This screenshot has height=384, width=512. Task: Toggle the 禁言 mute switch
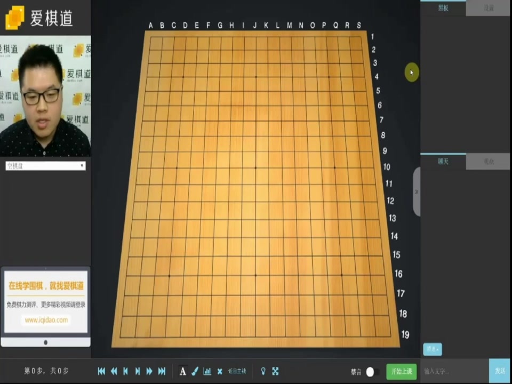pyautogui.click(x=372, y=372)
